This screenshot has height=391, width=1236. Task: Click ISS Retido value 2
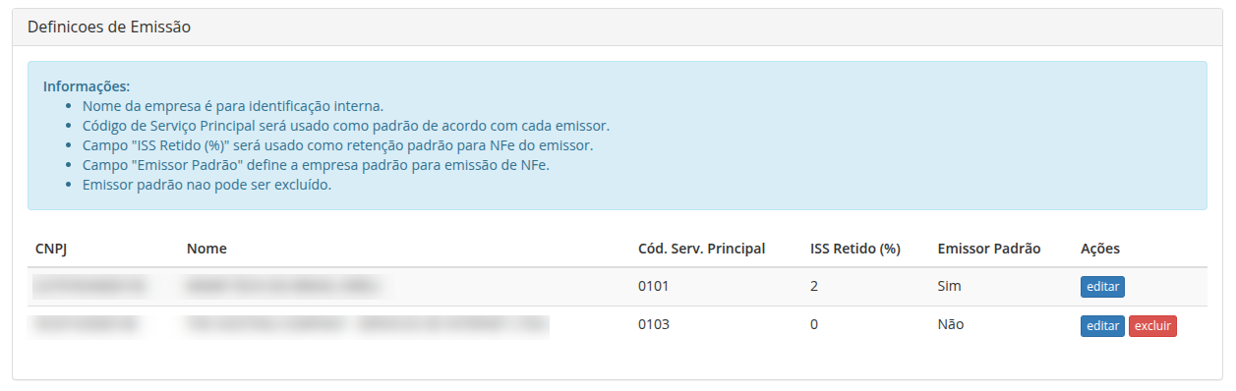[x=814, y=287]
